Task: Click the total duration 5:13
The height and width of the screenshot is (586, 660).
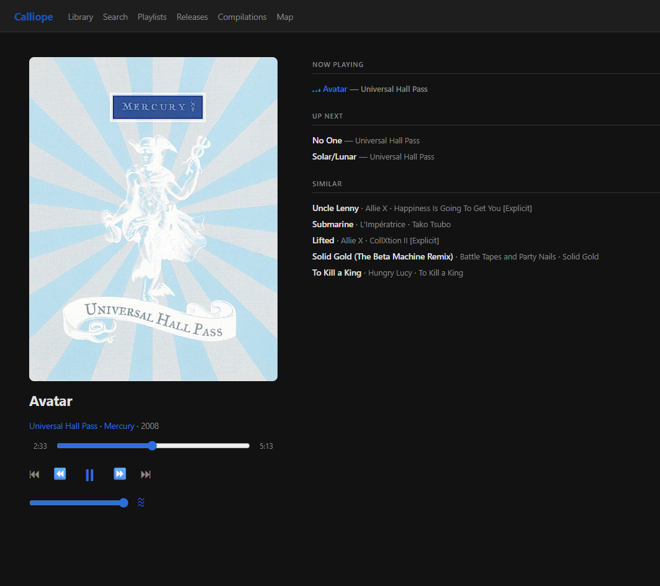Action: pyautogui.click(x=266, y=446)
